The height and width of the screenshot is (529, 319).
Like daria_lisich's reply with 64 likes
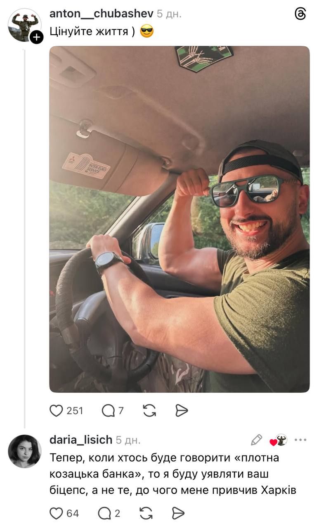[56, 513]
